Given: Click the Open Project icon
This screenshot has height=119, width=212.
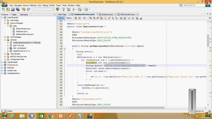Looking at the screenshot, I should [x=13, y=10].
